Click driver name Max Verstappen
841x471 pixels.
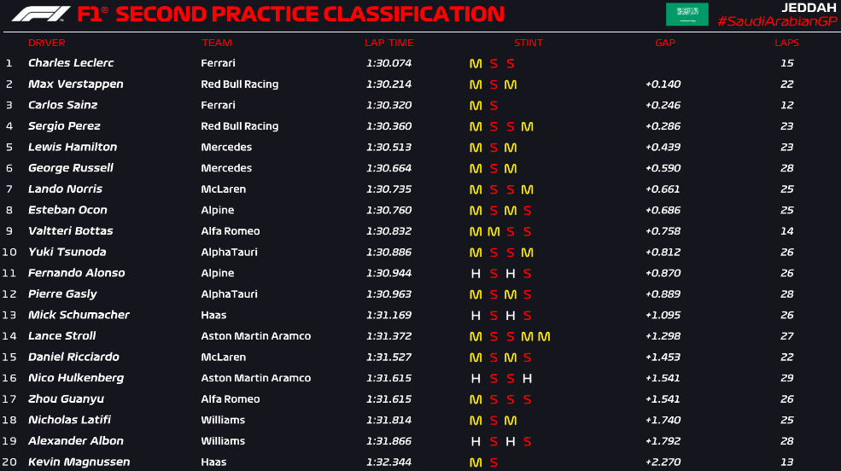click(x=76, y=84)
